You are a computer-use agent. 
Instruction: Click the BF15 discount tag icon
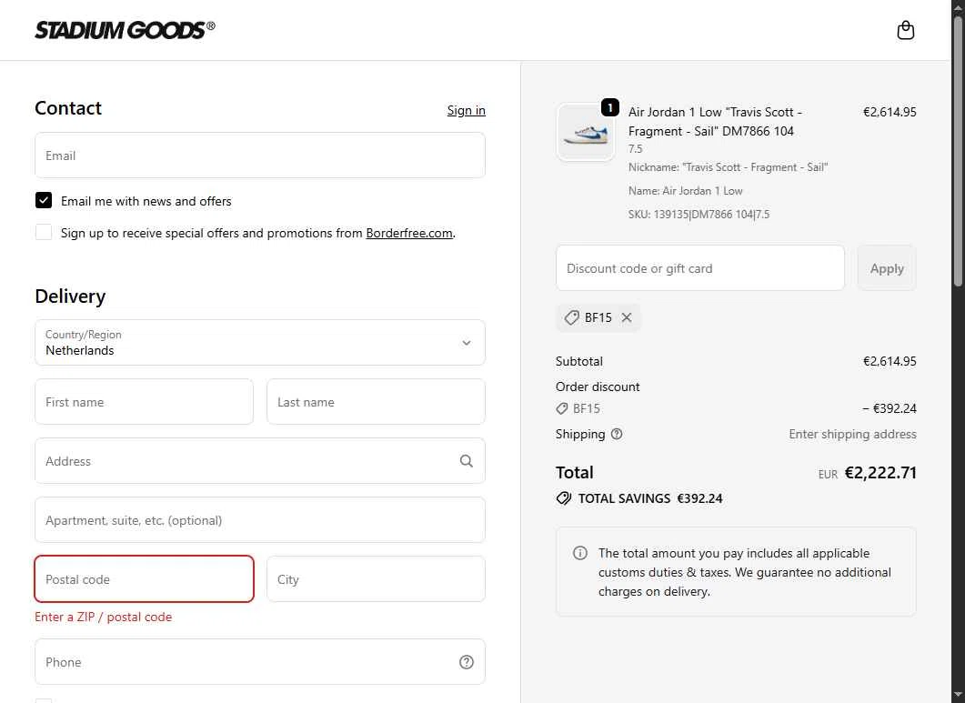[x=572, y=317]
